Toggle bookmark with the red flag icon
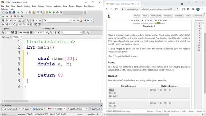 click(x=11, y=16)
